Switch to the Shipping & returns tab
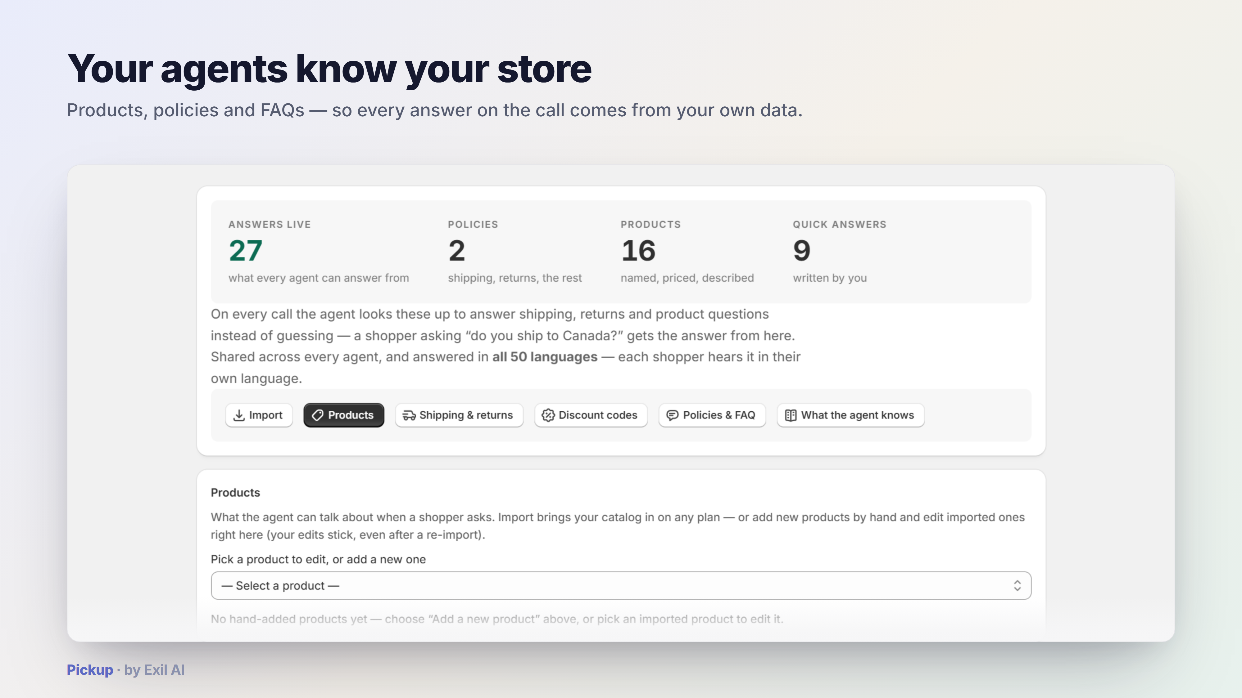 click(x=459, y=415)
